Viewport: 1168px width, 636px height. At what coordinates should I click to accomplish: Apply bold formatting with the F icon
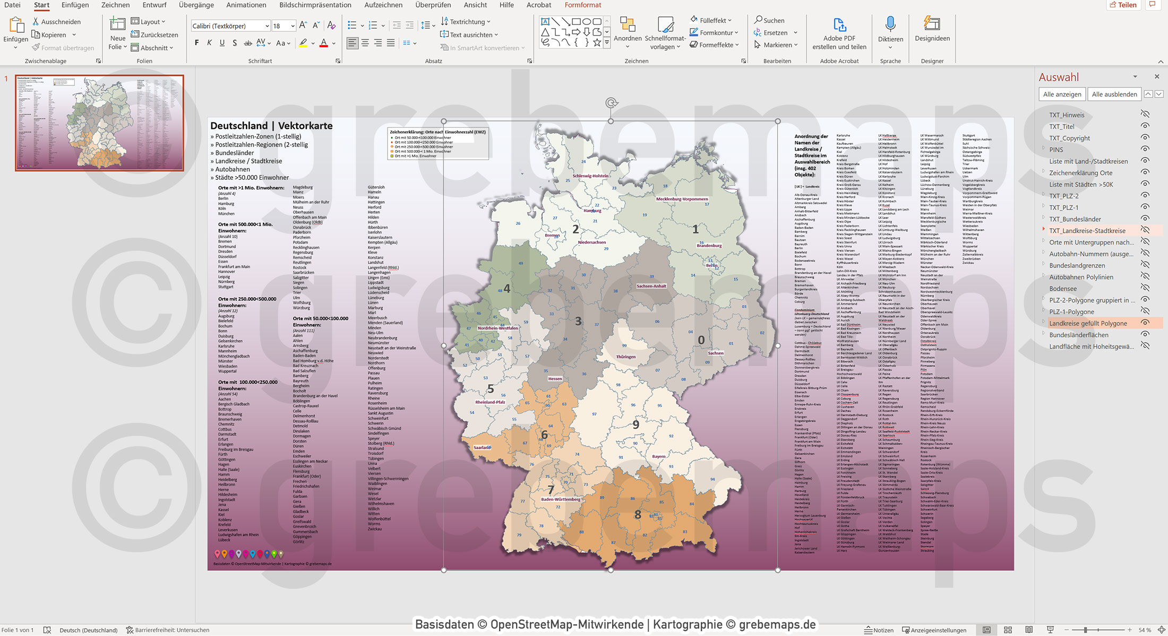coord(196,43)
